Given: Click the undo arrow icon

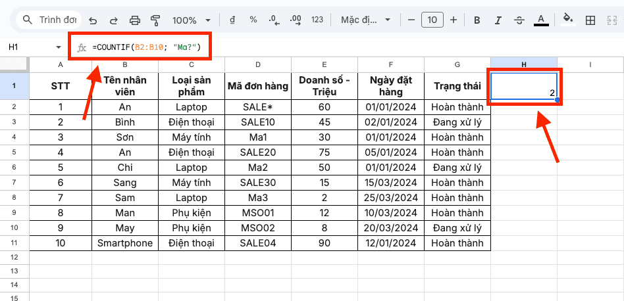Looking at the screenshot, I should coord(93,20).
